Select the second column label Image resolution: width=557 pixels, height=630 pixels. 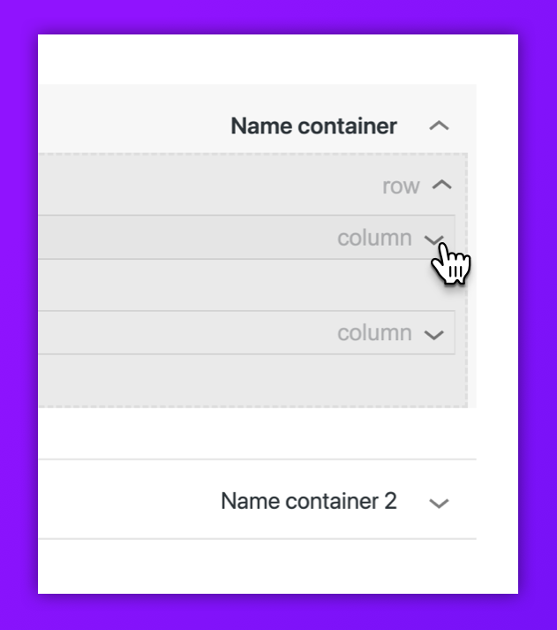[x=374, y=333]
